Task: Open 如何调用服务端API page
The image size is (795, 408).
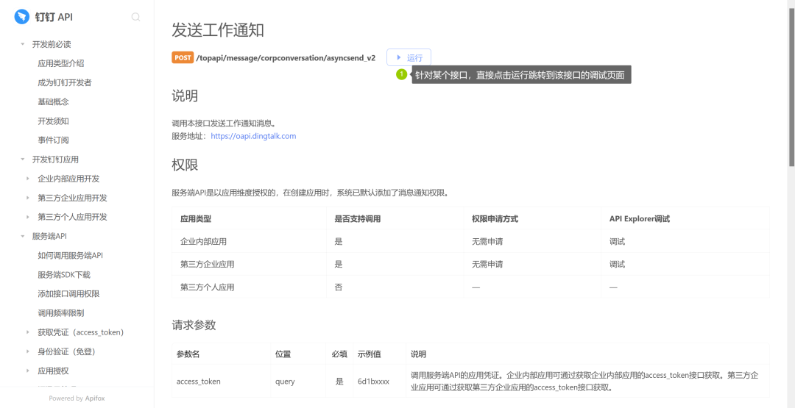Action: (x=71, y=256)
